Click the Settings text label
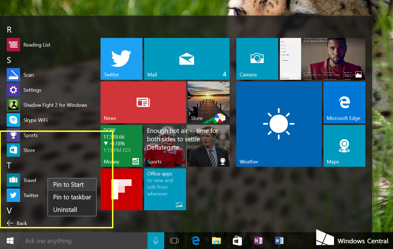This screenshot has height=249, width=393. [32, 90]
